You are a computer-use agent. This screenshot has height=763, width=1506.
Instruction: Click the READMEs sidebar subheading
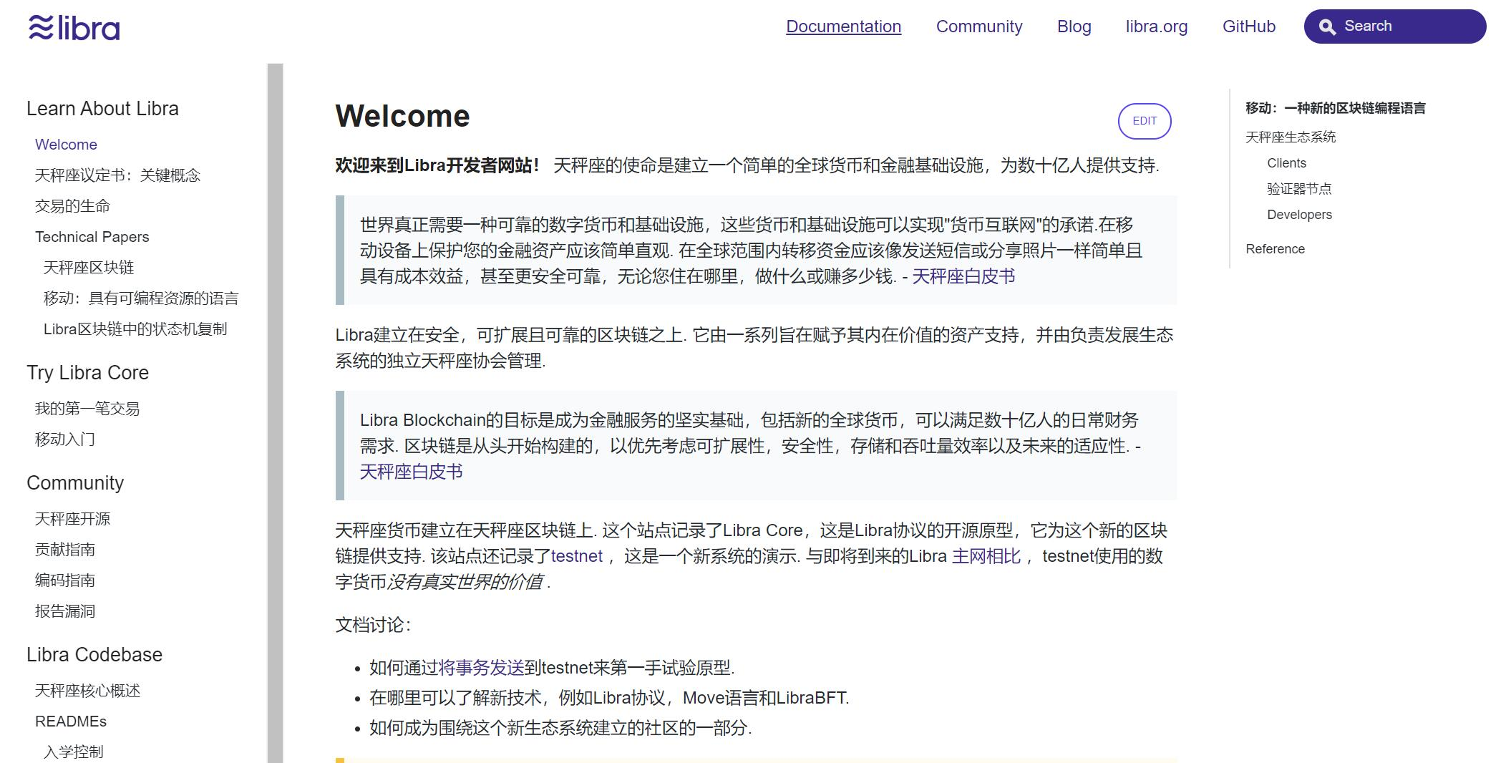[71, 721]
